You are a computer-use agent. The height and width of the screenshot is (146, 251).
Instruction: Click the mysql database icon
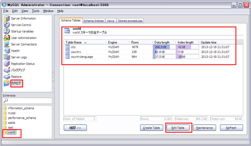(x=5, y=113)
